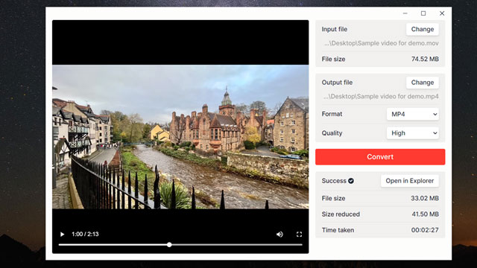Screen dimensions: 477x268
Task: Click the Success status label
Action: point(334,181)
